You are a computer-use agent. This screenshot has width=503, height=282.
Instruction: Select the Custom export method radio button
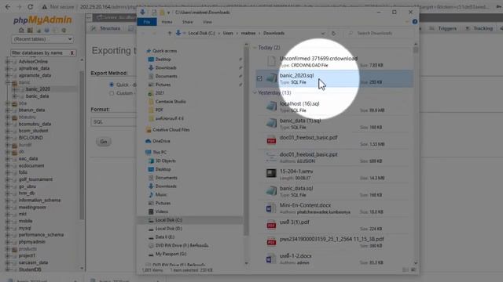112,93
